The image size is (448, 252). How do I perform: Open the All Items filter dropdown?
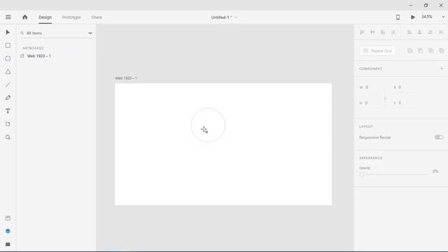(x=90, y=33)
